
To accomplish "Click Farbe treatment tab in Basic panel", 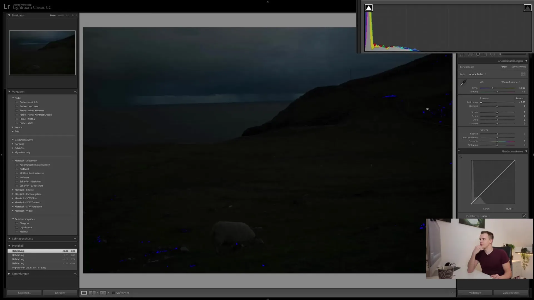I will click(504, 67).
